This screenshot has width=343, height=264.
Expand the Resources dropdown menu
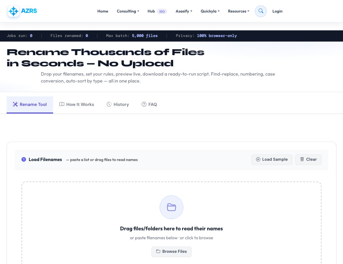click(x=238, y=11)
